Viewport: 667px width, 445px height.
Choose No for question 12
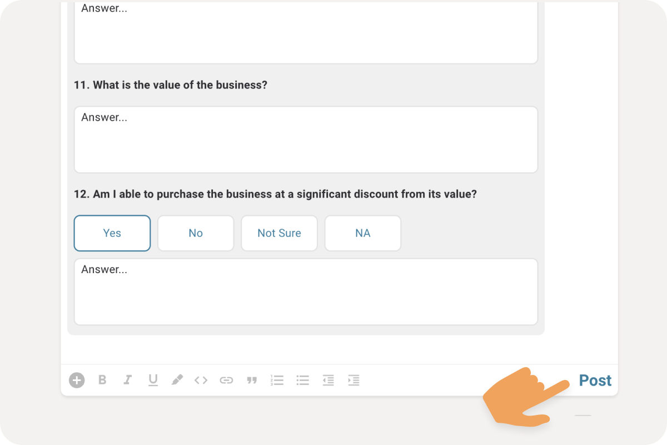tap(196, 233)
